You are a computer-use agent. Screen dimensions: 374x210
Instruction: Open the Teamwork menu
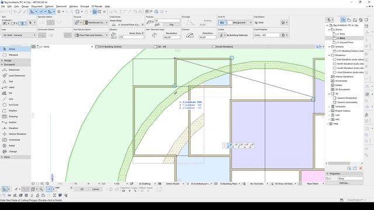point(61,6)
